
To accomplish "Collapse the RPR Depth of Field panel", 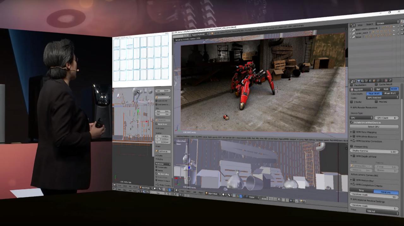I will (x=351, y=156).
